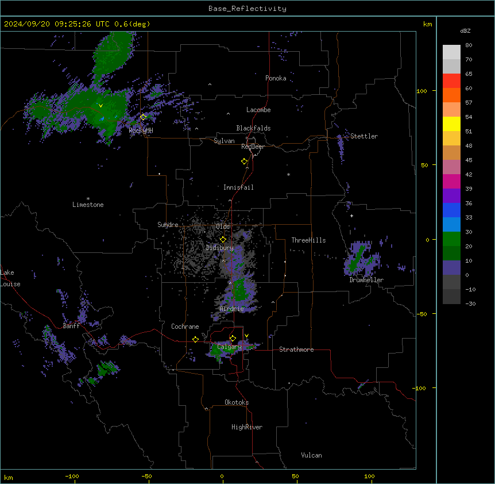Select the Blackfalds label
495x484 pixels.
[x=253, y=128]
